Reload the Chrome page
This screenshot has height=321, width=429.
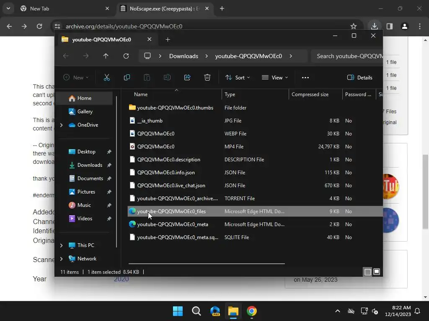tap(39, 26)
